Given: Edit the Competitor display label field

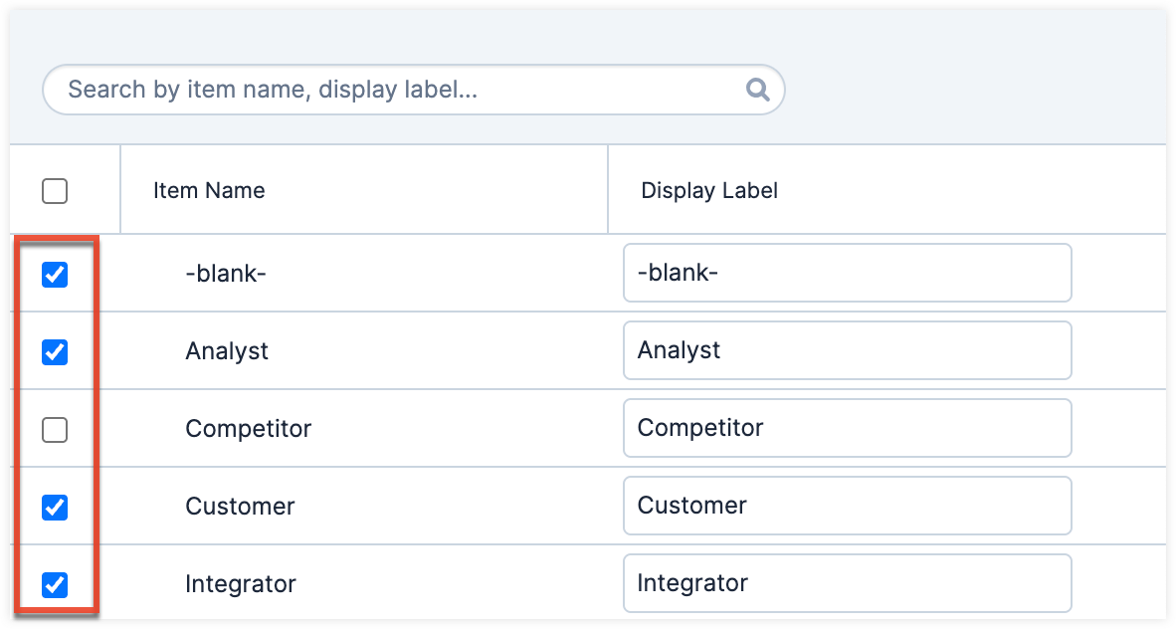Looking at the screenshot, I should (847, 428).
